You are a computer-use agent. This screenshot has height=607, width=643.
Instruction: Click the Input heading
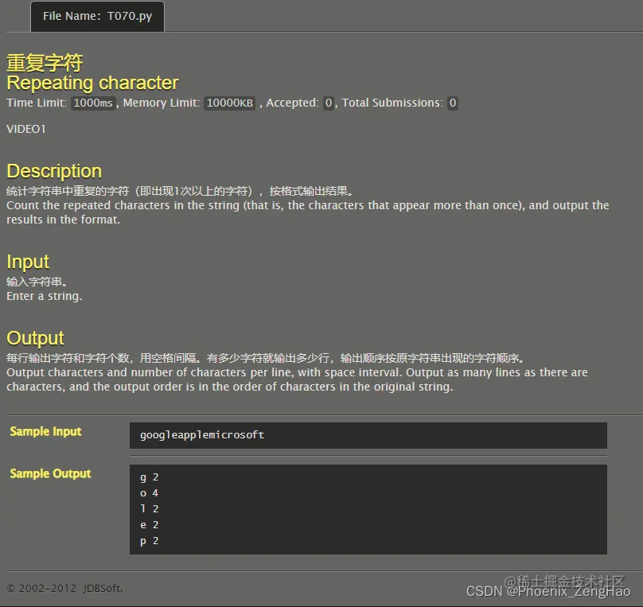[28, 262]
